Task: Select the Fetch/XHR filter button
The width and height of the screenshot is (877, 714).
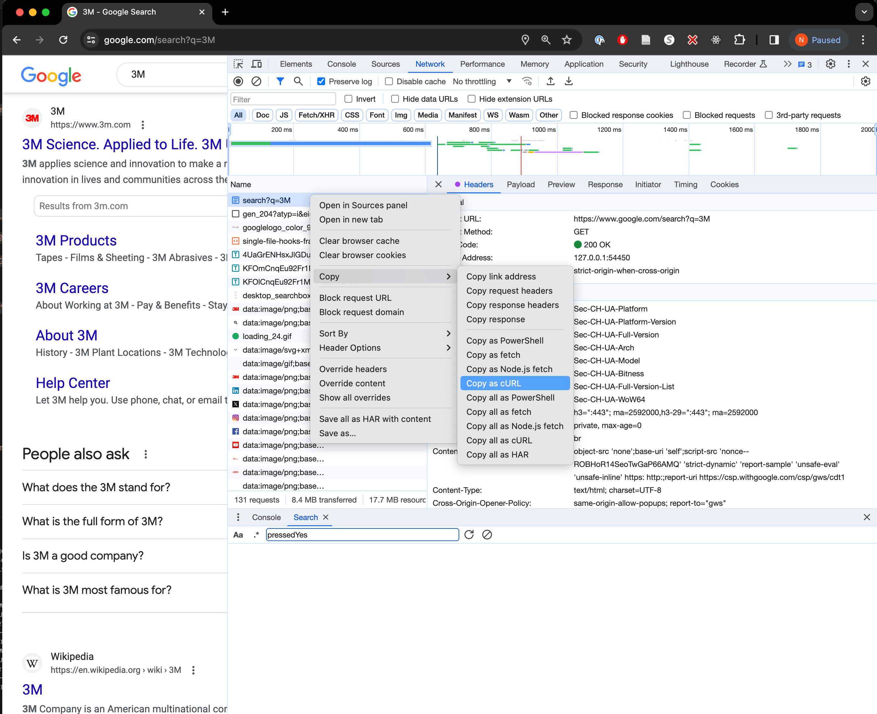Action: (x=316, y=115)
